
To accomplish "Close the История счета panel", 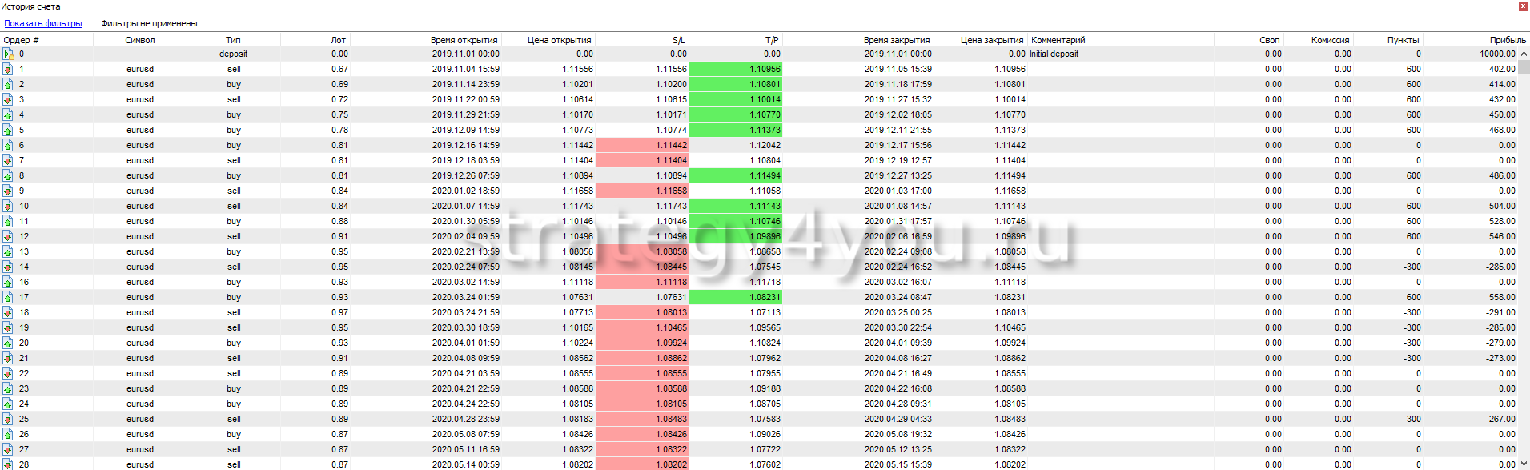I will pyautogui.click(x=1523, y=6).
